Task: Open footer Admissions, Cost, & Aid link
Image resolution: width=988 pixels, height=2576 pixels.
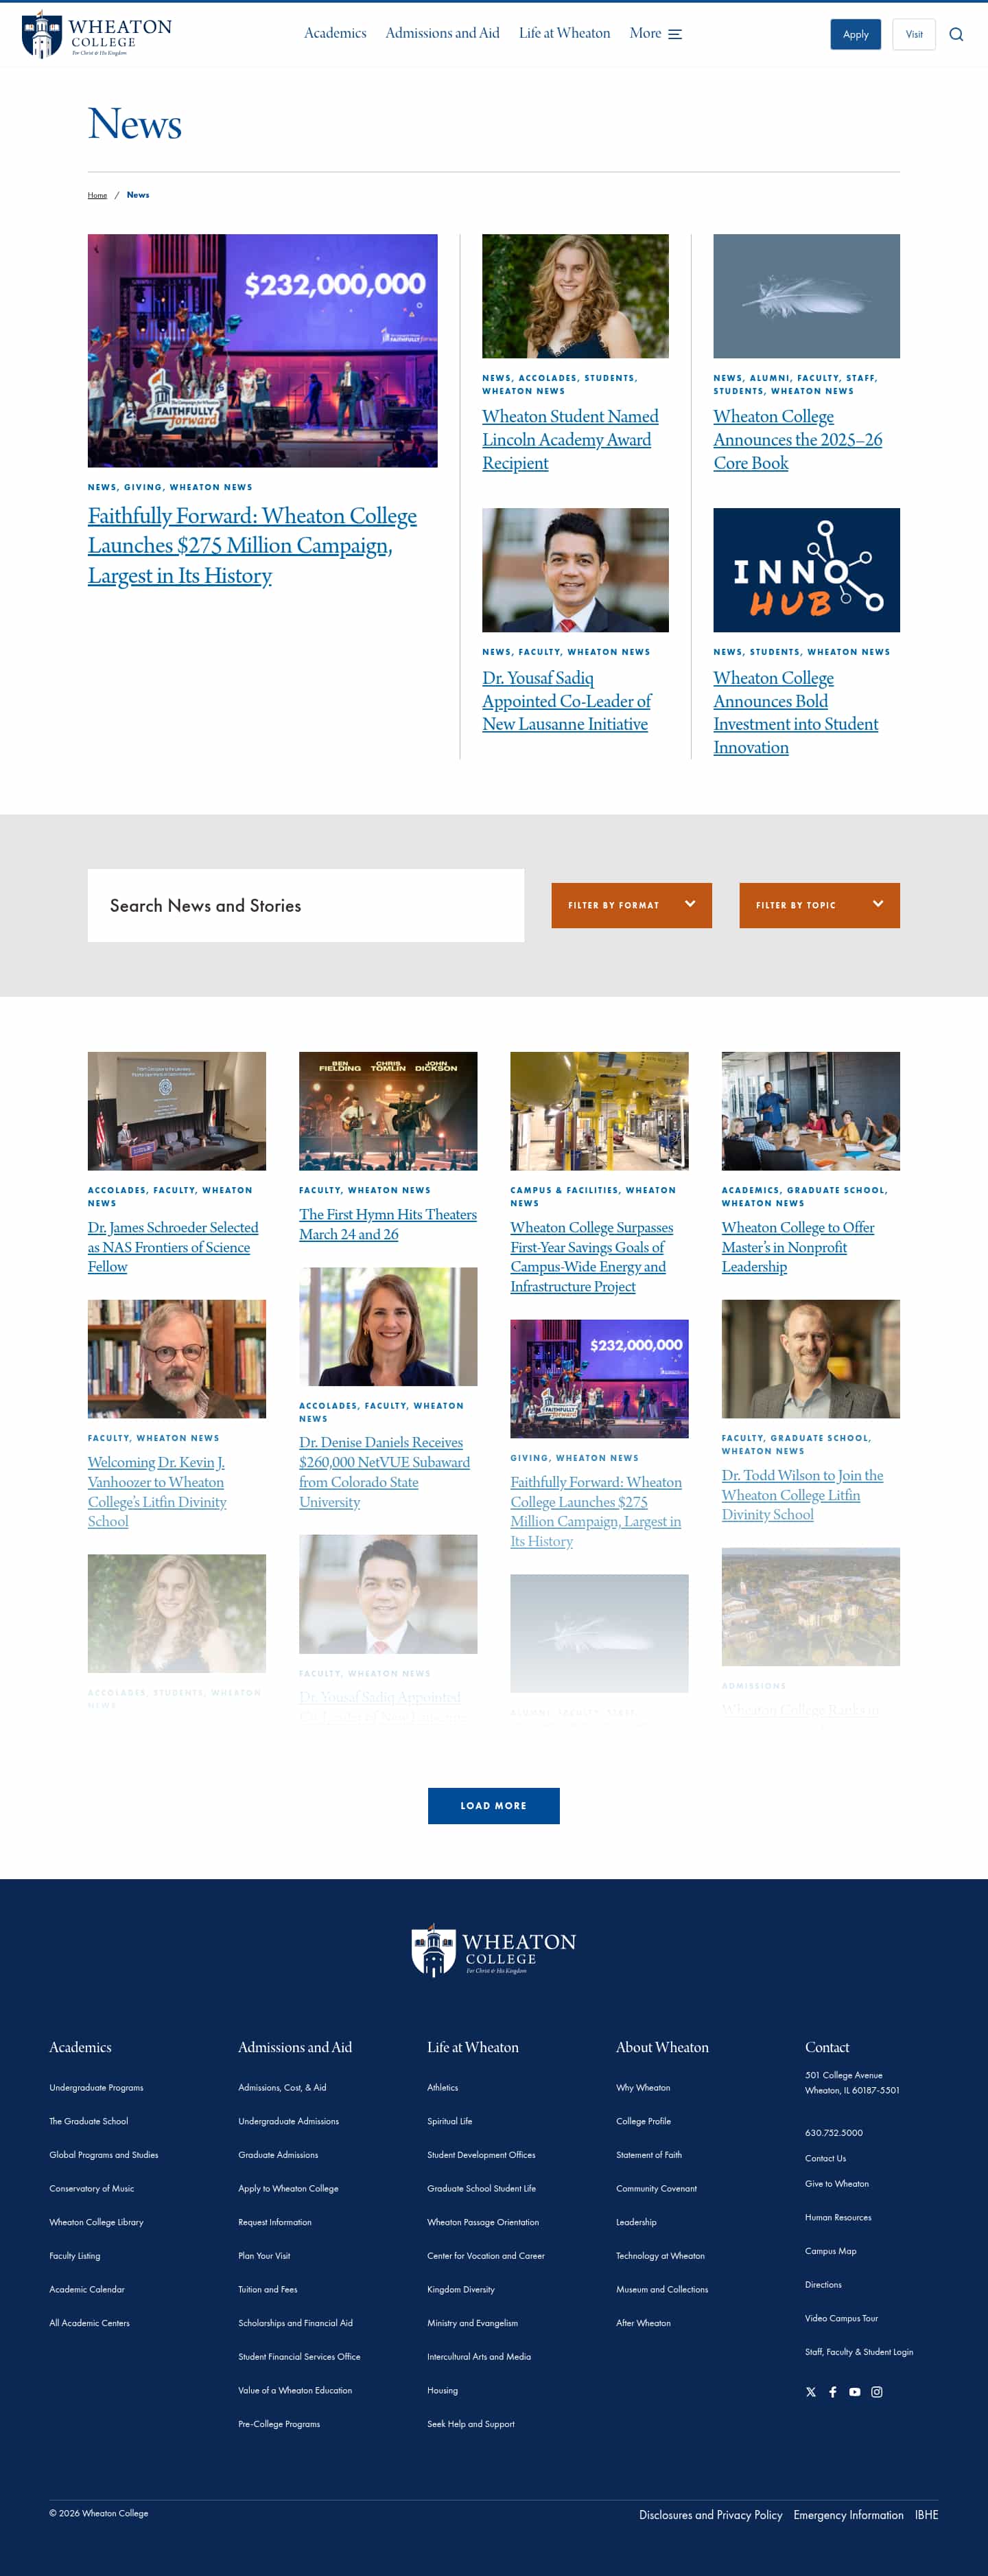Action: [282, 2088]
